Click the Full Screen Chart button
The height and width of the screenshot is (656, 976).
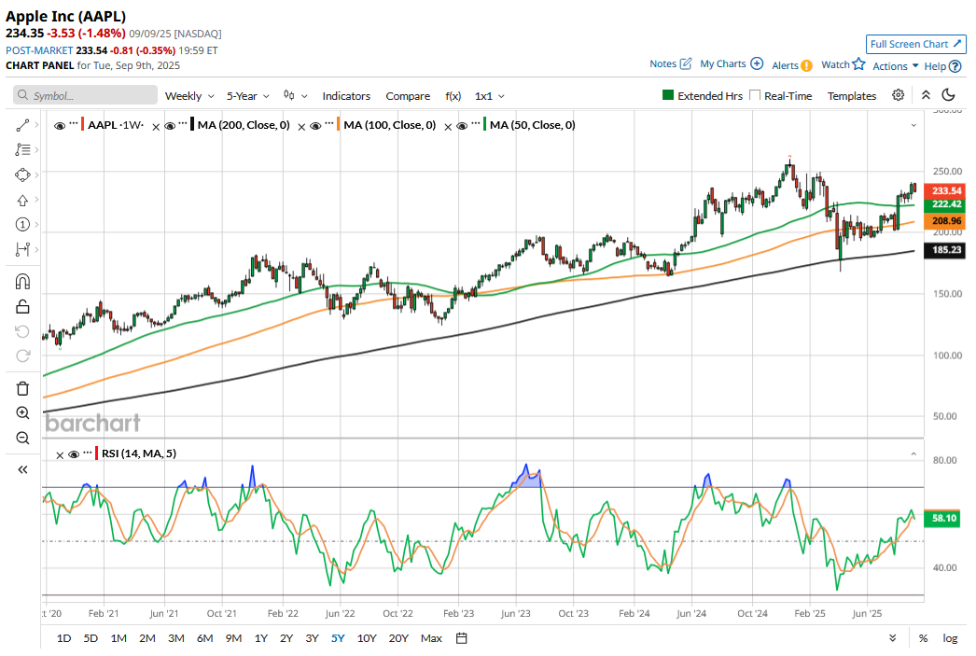(x=915, y=44)
